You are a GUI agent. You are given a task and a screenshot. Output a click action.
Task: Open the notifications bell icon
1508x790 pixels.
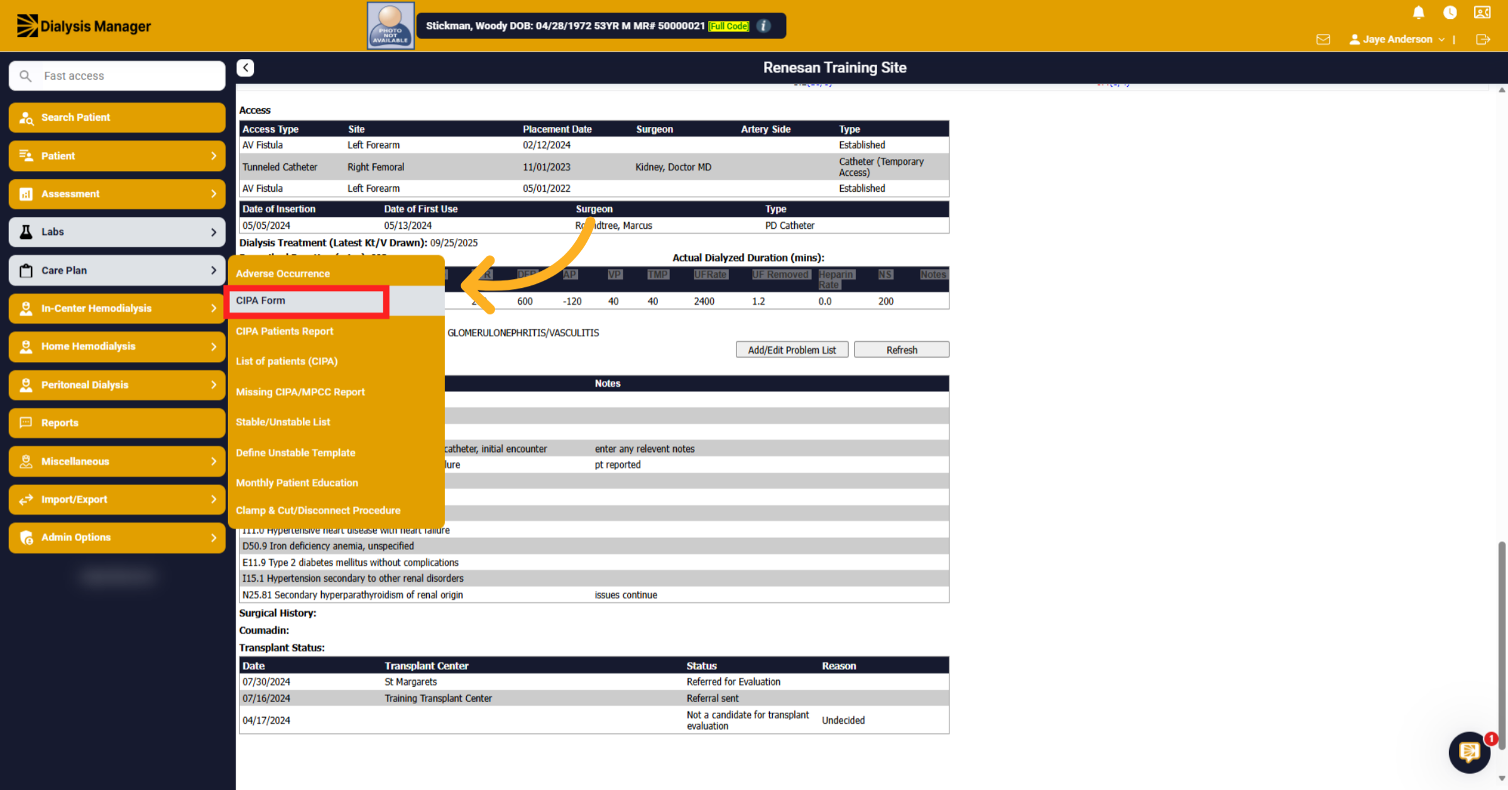1418,13
